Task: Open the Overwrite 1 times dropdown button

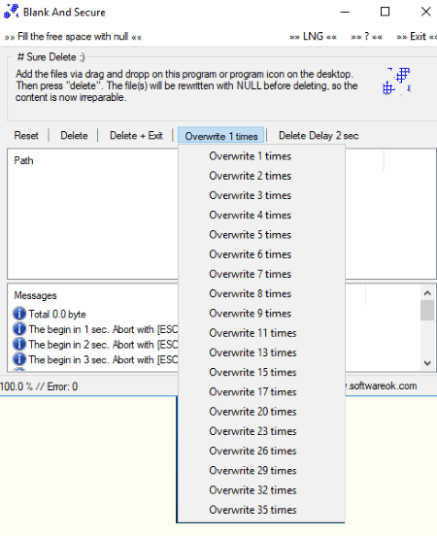Action: coord(221,136)
